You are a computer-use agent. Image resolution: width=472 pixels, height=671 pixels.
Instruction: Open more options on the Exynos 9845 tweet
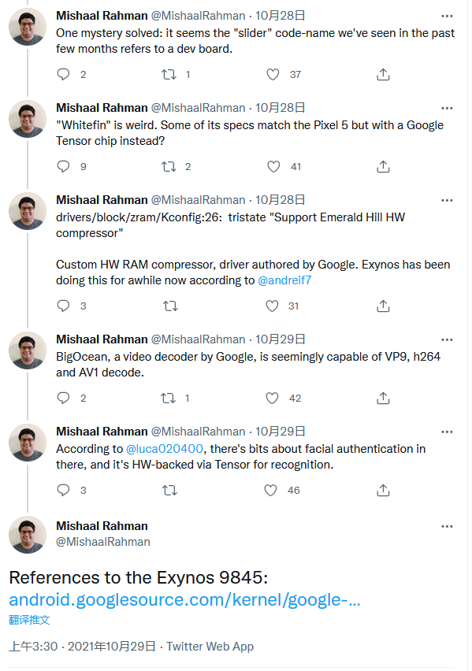click(447, 526)
